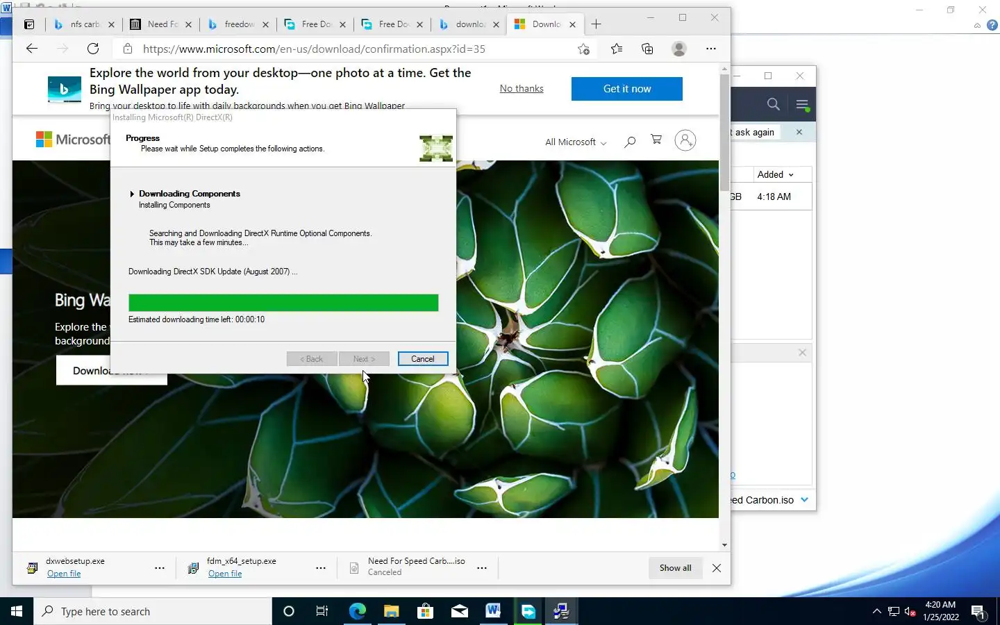Click the browser address bar URL
Screen dimensions: 1000x625
tap(314, 49)
